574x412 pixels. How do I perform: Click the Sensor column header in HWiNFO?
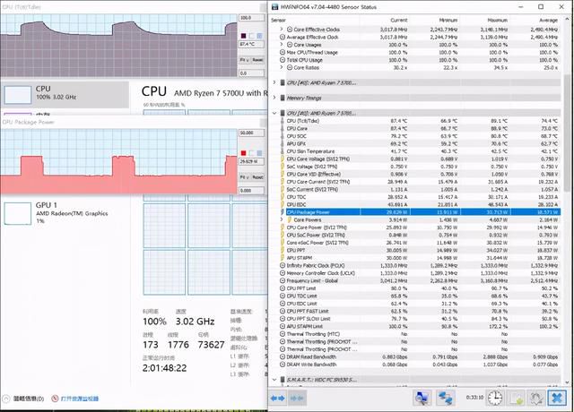(x=278, y=20)
